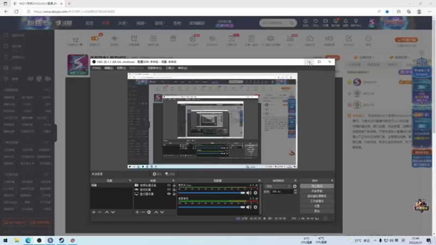Move source down with arrow in OBS sources toolbar
The height and width of the screenshot is (245, 436).
(162, 212)
